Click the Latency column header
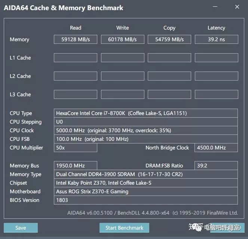Image resolution: width=248 pixels, height=239 pixels. 216,28
